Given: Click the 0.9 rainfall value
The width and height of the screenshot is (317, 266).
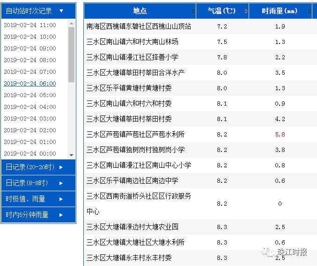Looking at the screenshot, I should click(280, 103).
